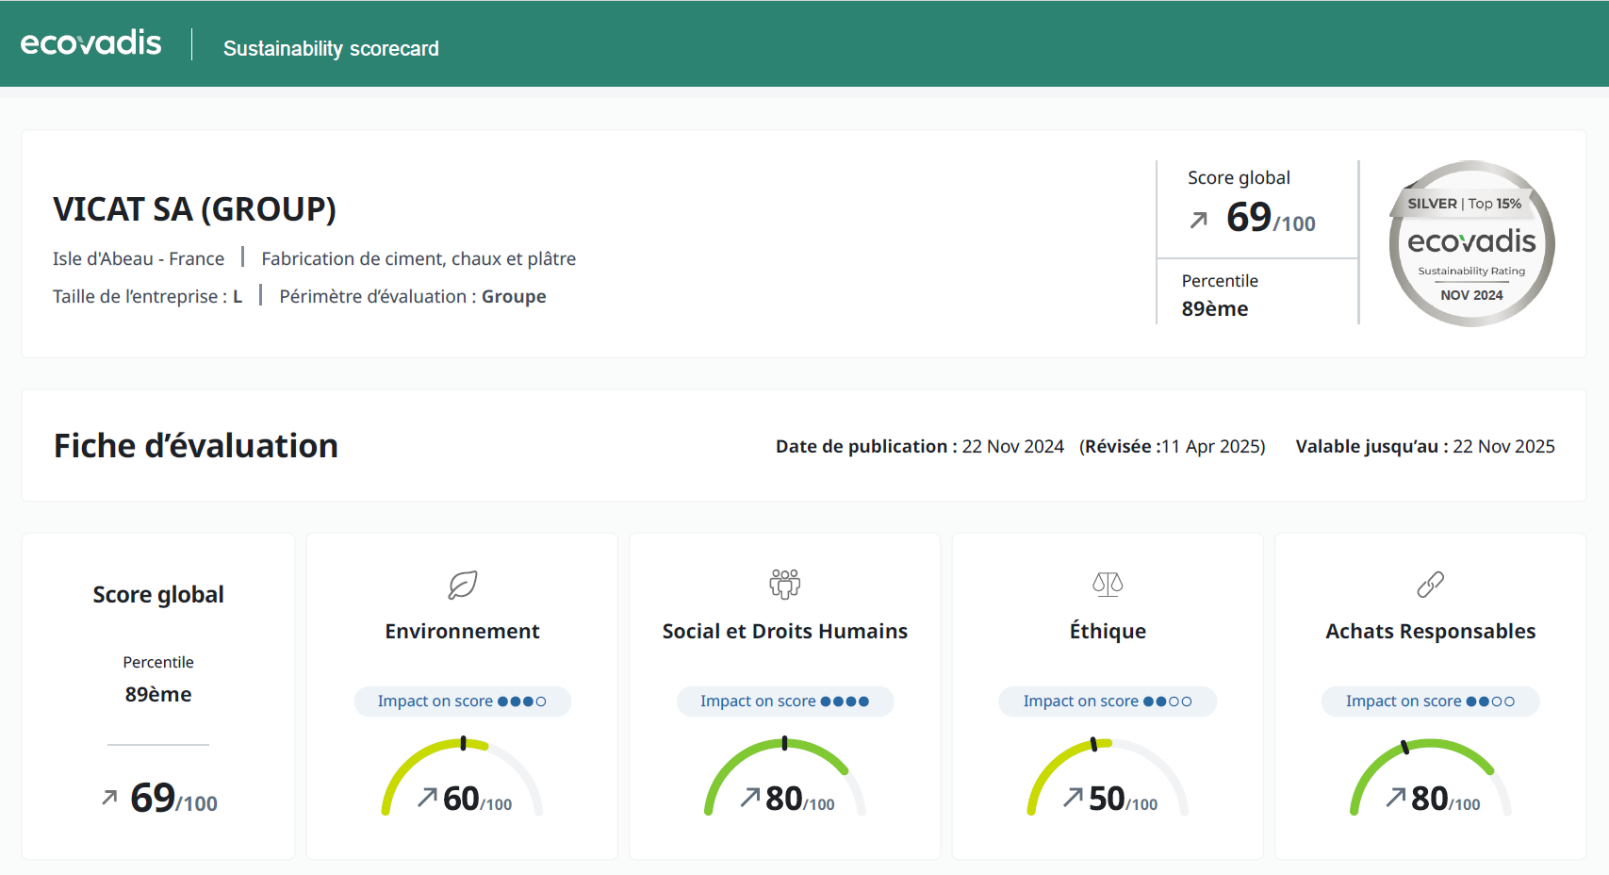The image size is (1609, 875).
Task: Click the Social et Droits Humains people icon
Action: point(785,585)
